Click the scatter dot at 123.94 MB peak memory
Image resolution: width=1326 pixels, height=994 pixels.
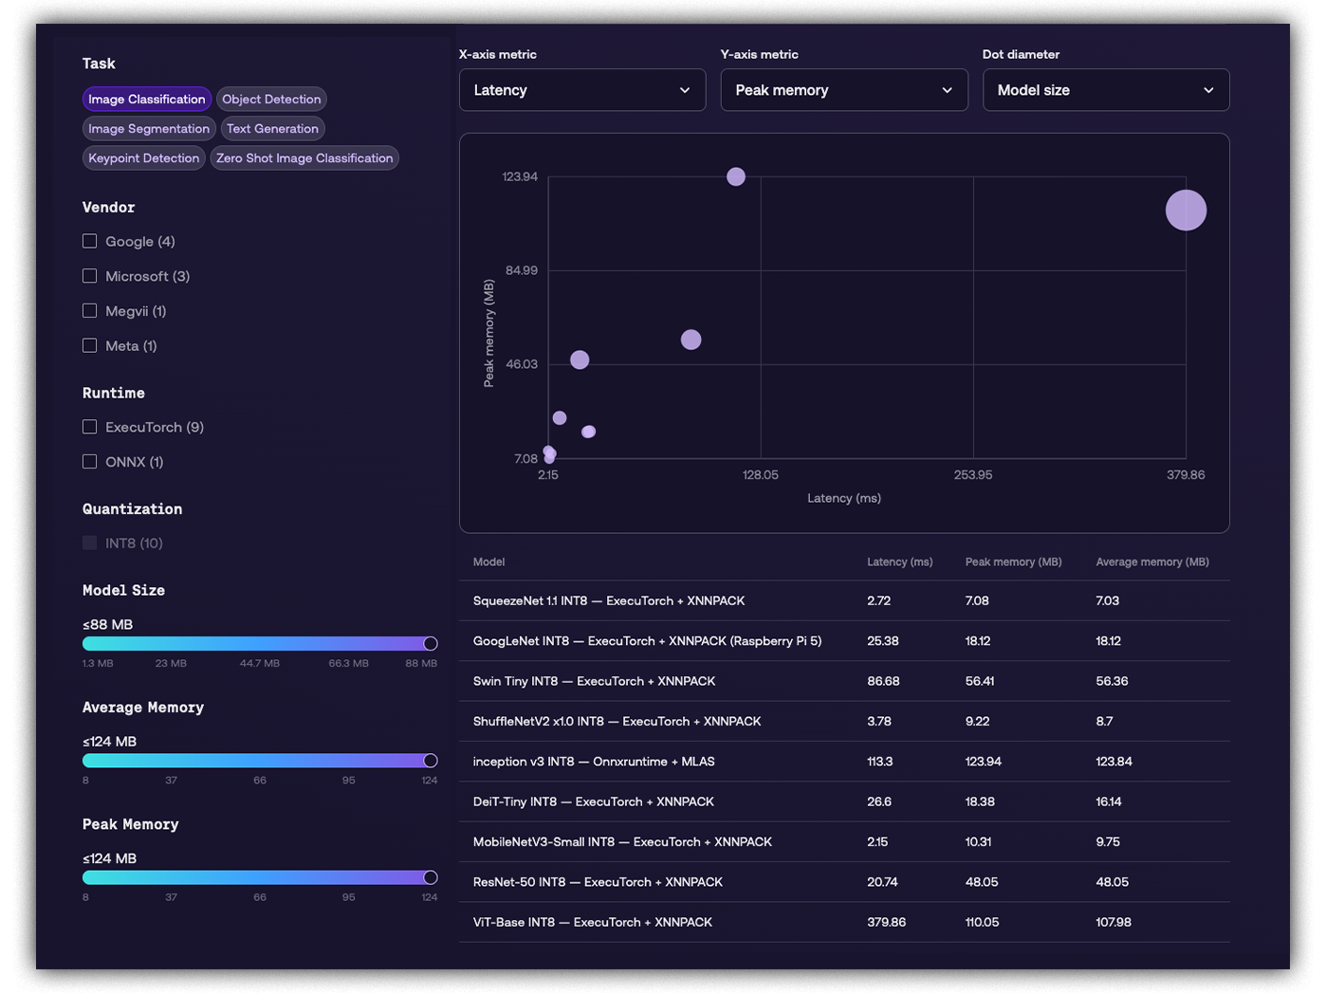click(736, 176)
